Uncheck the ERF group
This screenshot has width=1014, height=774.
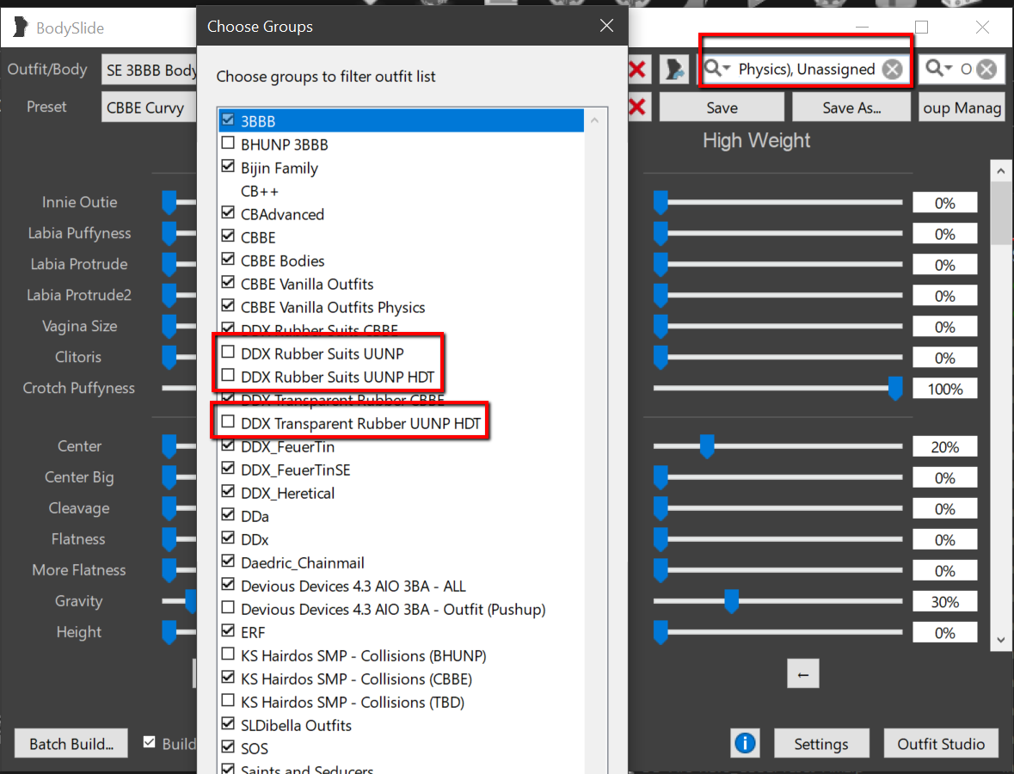pyautogui.click(x=228, y=631)
